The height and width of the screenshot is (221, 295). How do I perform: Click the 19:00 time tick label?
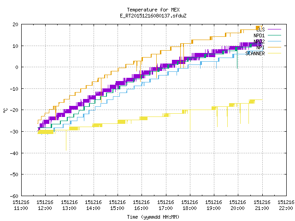point(214,208)
